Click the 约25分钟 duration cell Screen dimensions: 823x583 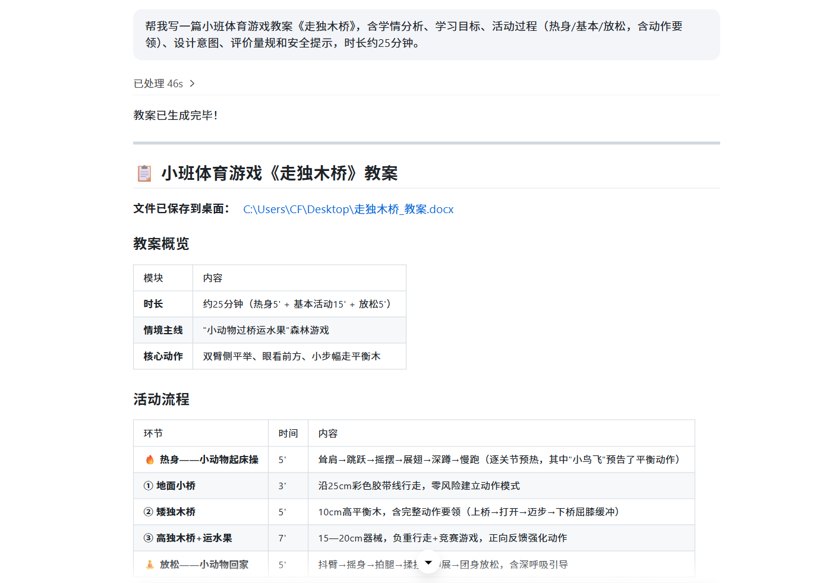[x=299, y=304]
